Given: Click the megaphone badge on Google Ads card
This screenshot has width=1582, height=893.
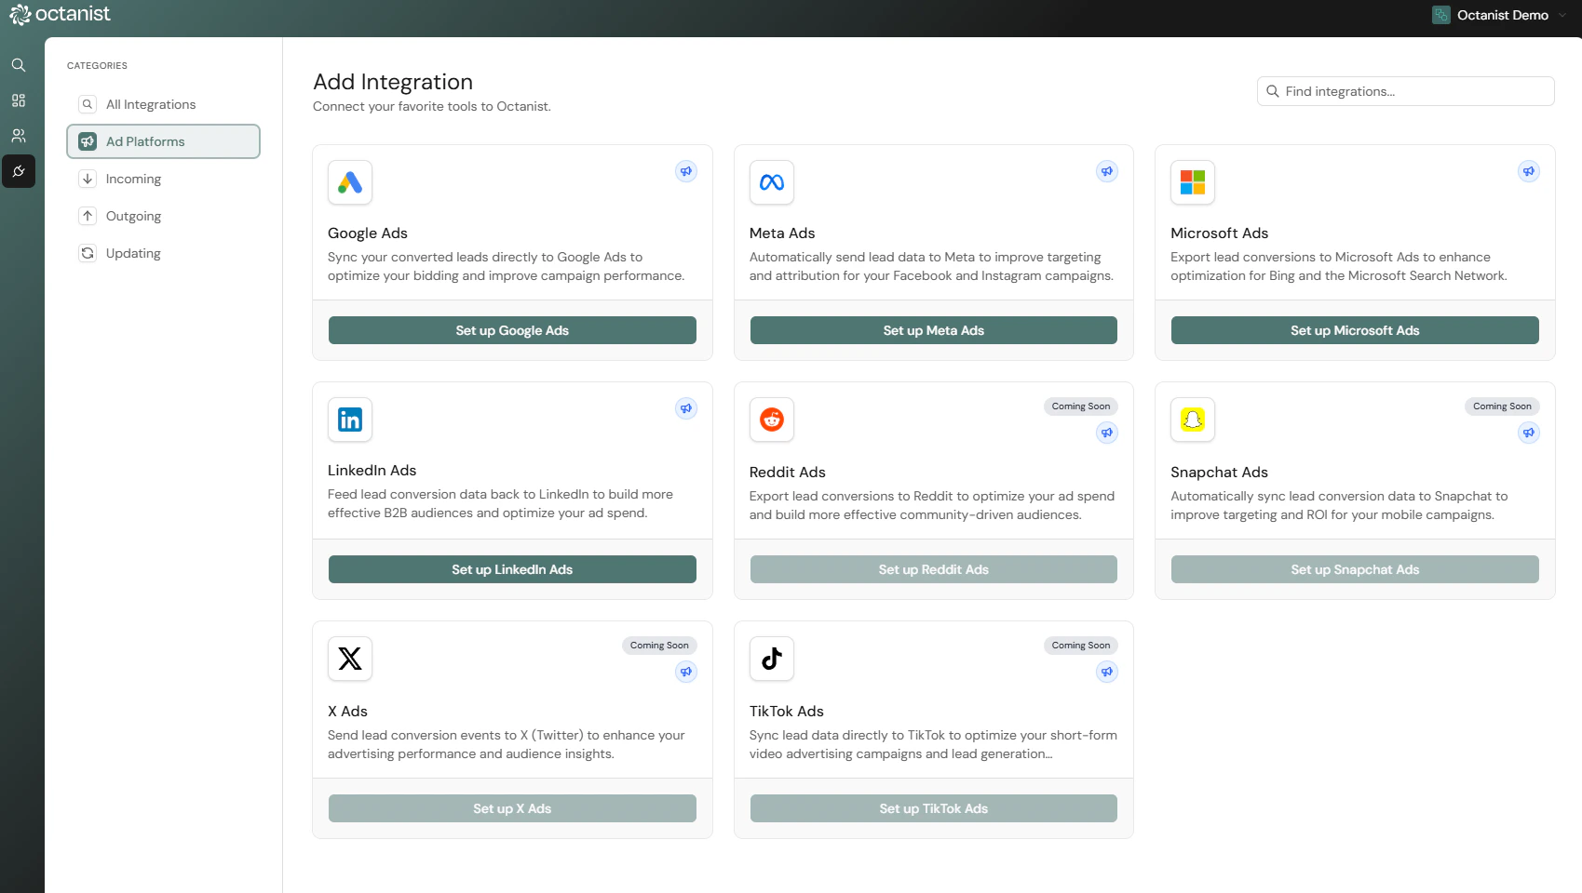Looking at the screenshot, I should tap(686, 171).
